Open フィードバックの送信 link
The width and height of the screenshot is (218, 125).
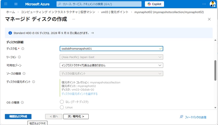(195, 117)
